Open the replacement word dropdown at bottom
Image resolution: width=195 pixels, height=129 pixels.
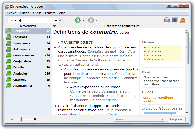[162, 119]
